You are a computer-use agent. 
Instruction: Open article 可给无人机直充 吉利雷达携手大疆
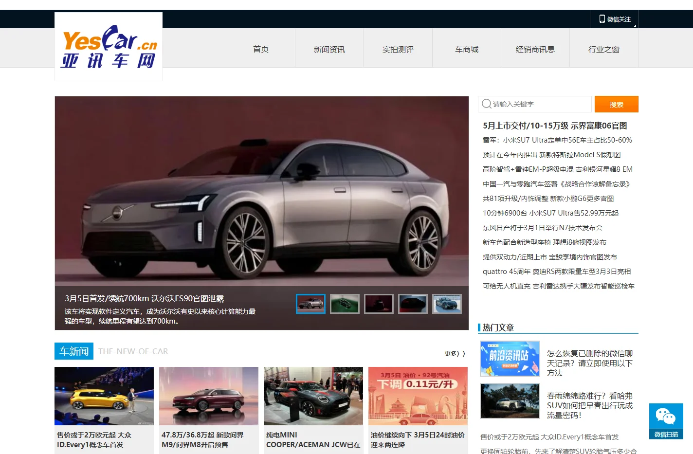[x=559, y=286]
